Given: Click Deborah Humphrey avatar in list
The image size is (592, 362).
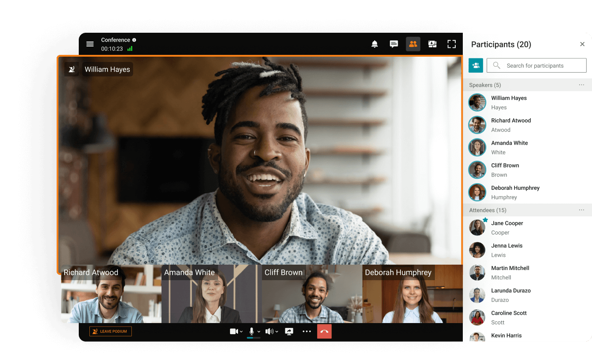Looking at the screenshot, I should click(x=477, y=193).
